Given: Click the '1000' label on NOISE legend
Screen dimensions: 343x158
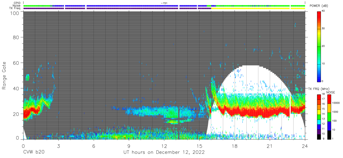Looking at the screenshot, I should (335, 112).
